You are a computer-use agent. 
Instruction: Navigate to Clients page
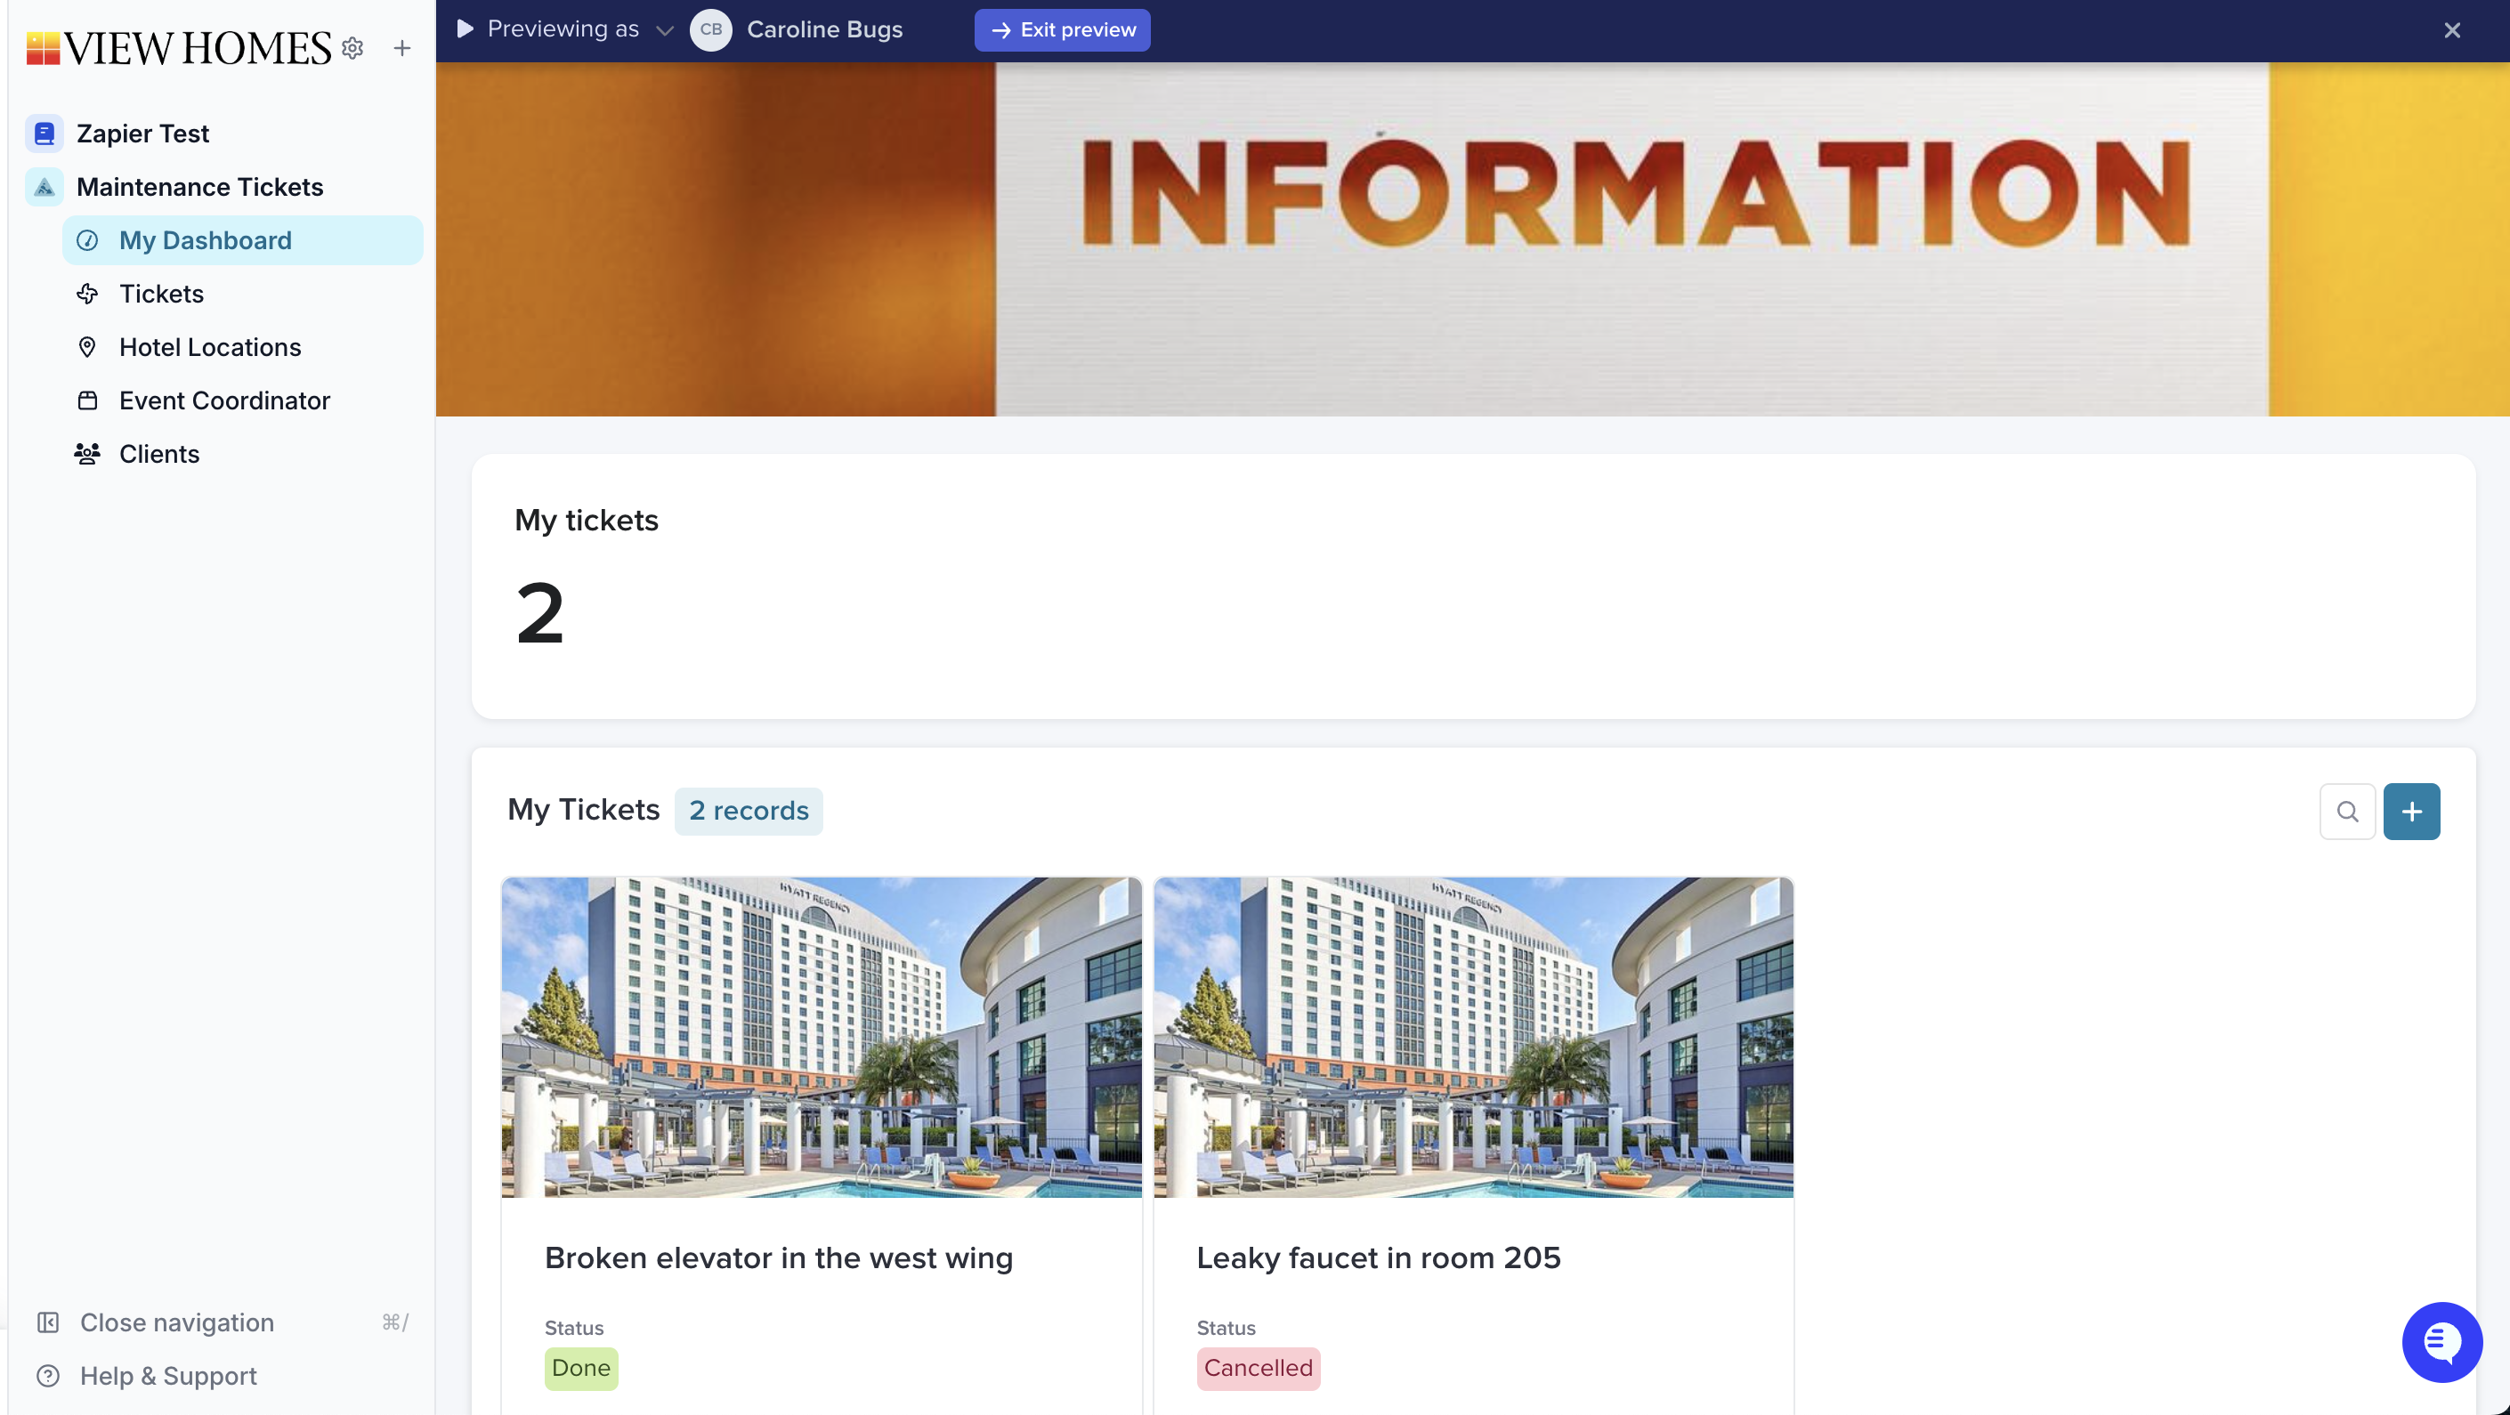click(158, 454)
